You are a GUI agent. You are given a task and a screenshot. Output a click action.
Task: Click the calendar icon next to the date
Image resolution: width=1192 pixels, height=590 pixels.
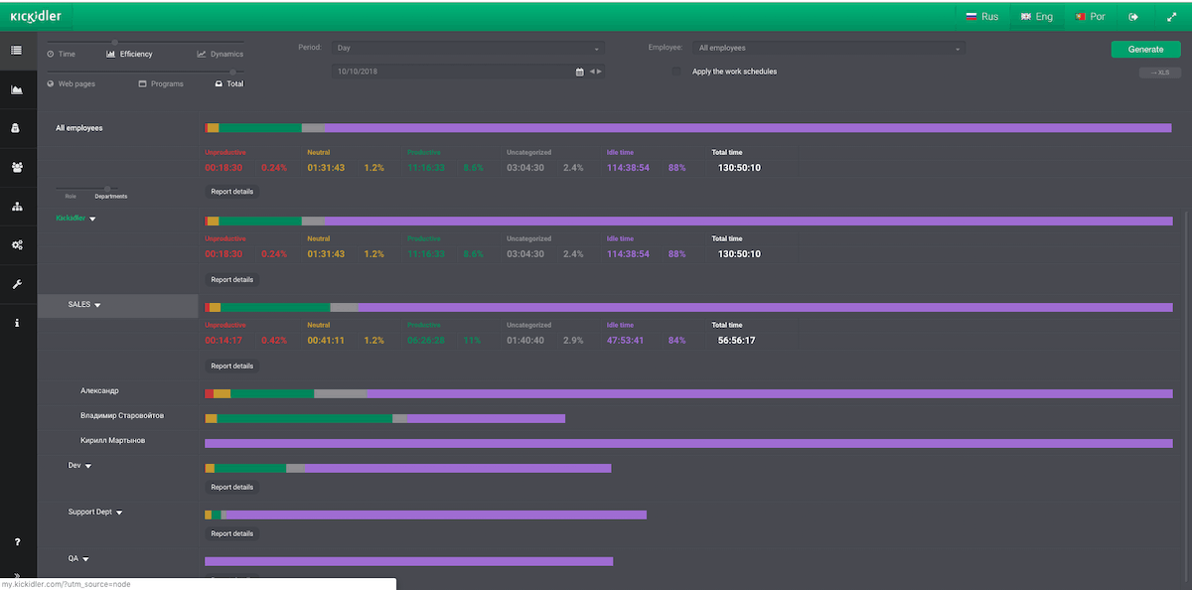click(579, 71)
